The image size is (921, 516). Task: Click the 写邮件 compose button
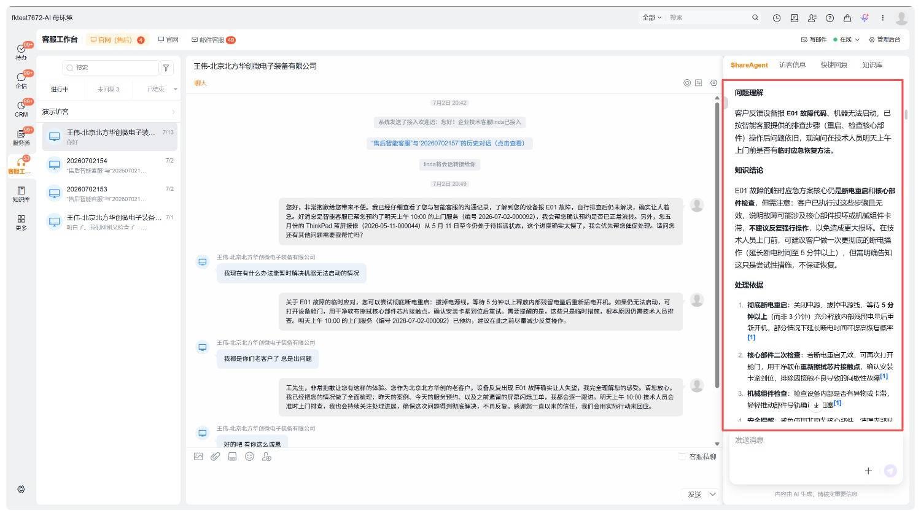814,40
